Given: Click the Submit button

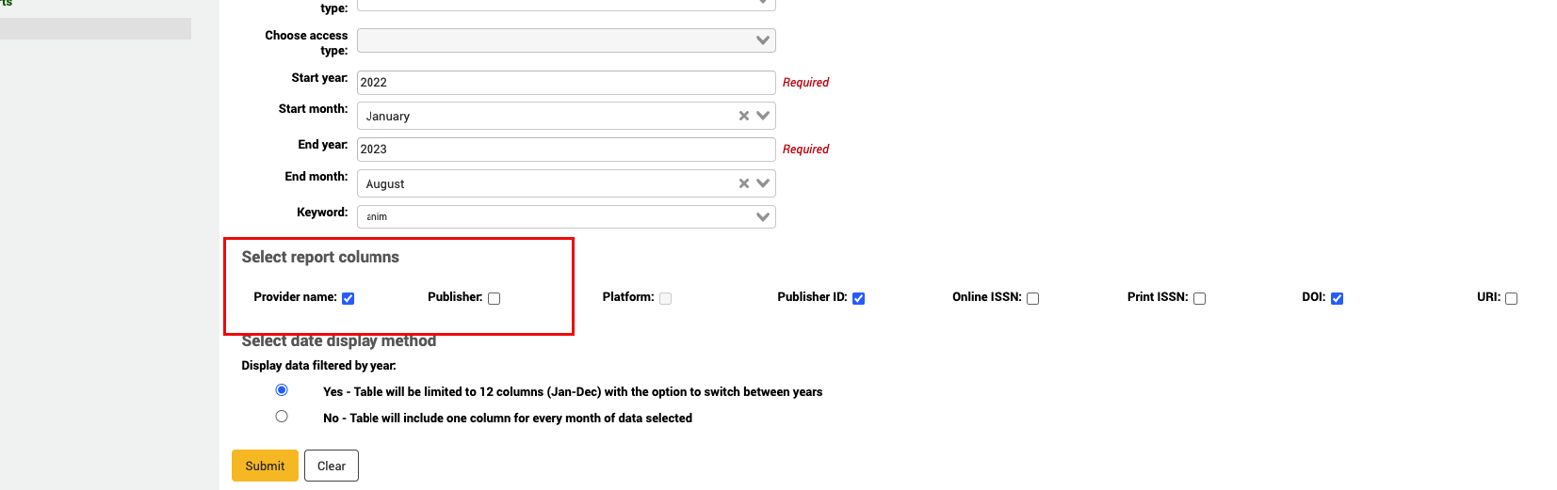Looking at the screenshot, I should [x=265, y=466].
